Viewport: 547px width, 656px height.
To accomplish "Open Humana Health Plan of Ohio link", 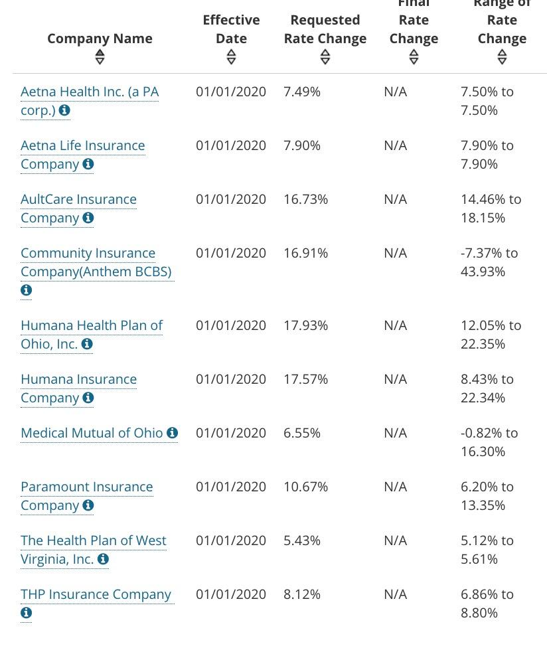I will pyautogui.click(x=92, y=325).
